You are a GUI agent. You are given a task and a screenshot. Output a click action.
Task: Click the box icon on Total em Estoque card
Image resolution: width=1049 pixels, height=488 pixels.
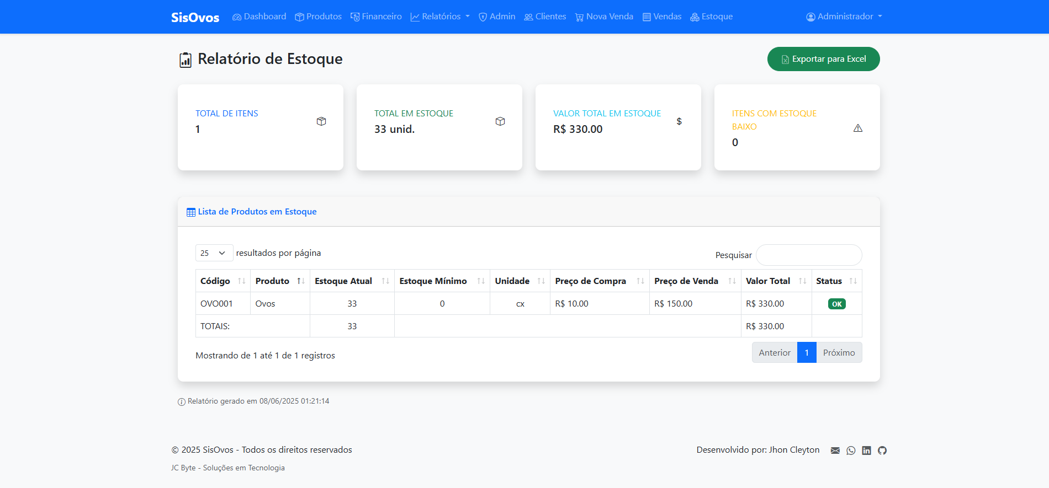click(500, 121)
